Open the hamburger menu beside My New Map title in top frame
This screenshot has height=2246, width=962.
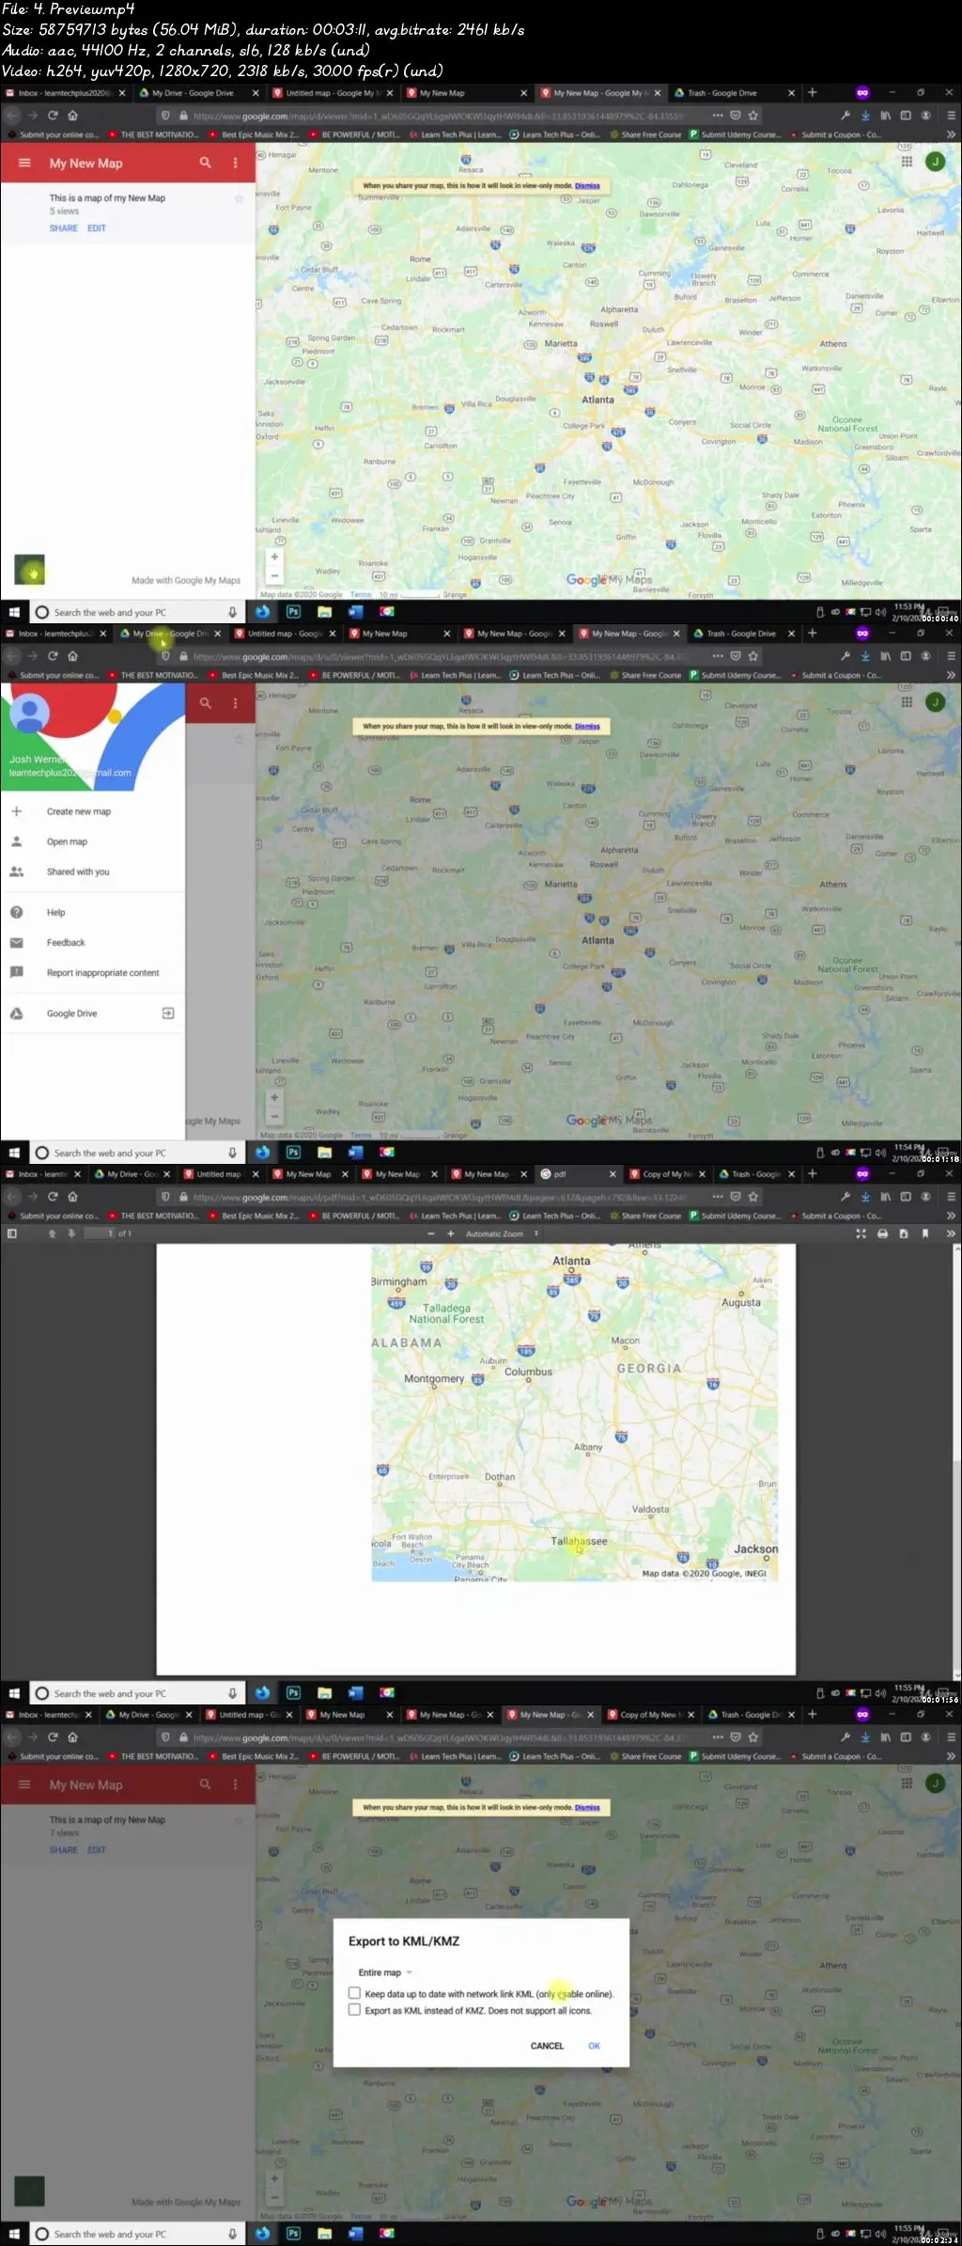pyautogui.click(x=24, y=163)
